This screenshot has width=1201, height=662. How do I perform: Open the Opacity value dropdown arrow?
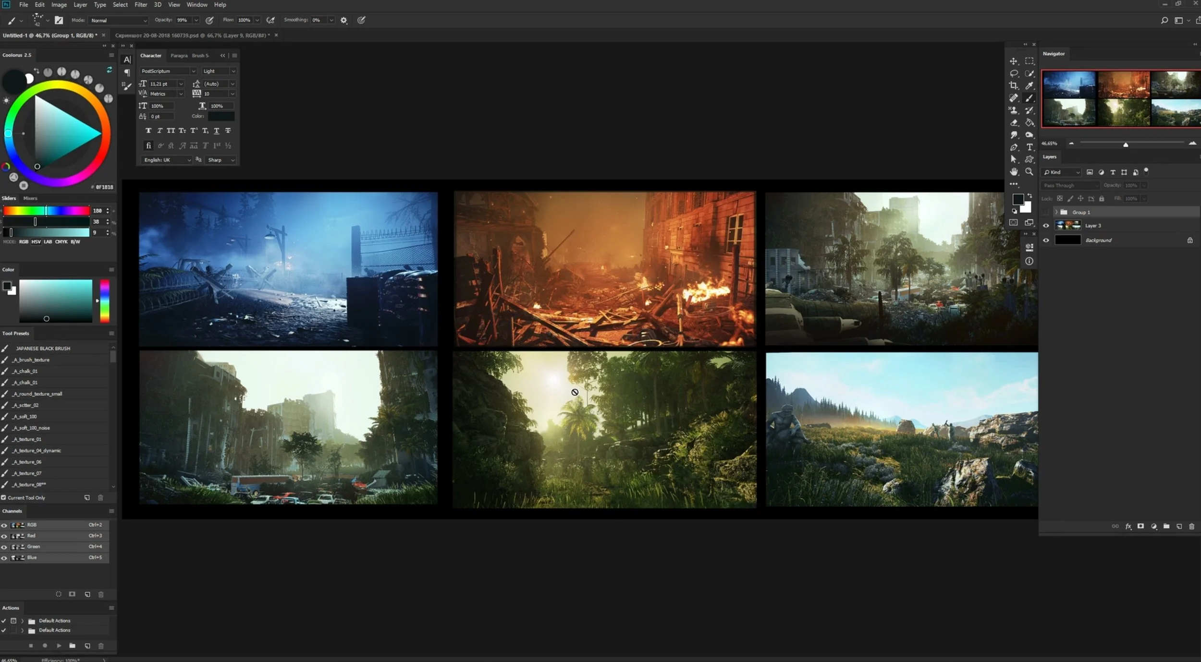click(x=196, y=20)
